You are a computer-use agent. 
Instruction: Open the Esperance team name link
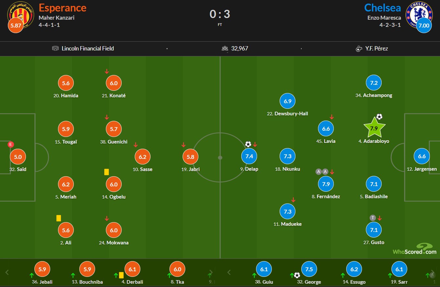62,8
